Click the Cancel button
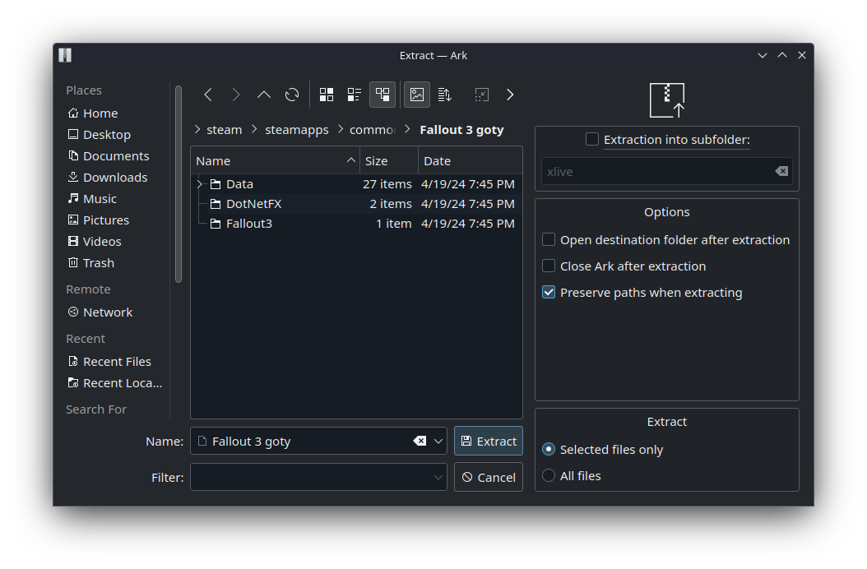Image resolution: width=867 pixels, height=569 pixels. [489, 477]
